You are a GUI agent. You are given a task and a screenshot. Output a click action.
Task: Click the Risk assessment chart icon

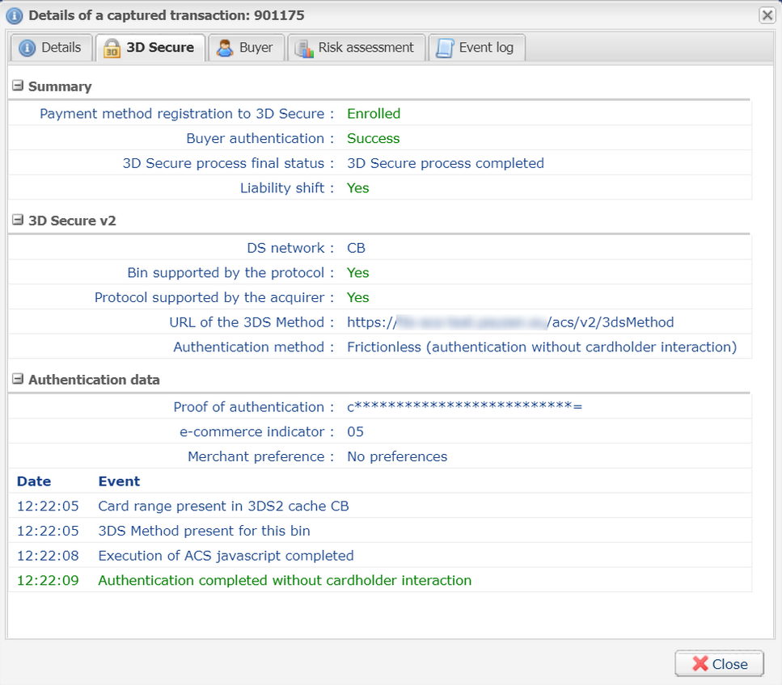304,48
